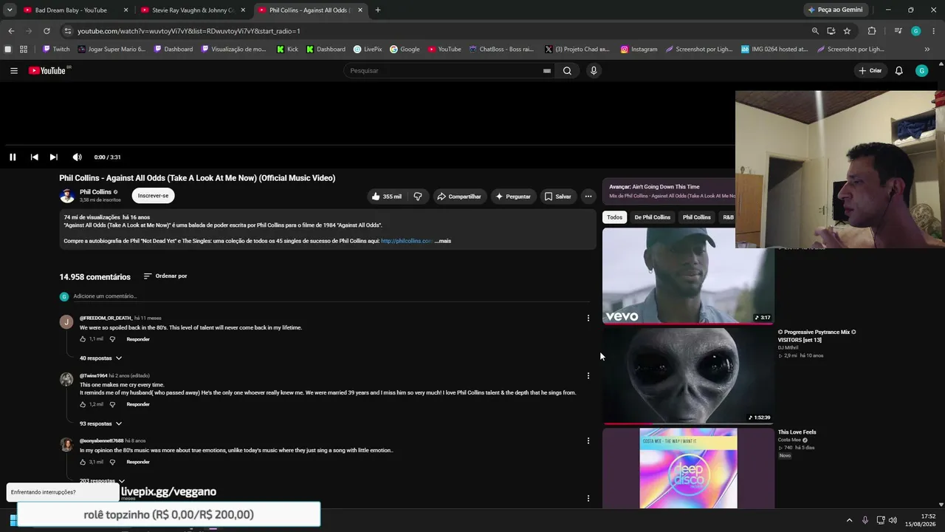Skip to the next video in the player

[x=53, y=157]
